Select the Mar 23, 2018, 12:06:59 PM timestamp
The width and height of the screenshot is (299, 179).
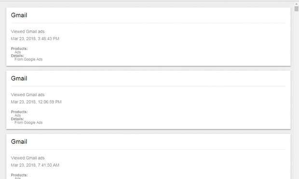click(x=36, y=102)
